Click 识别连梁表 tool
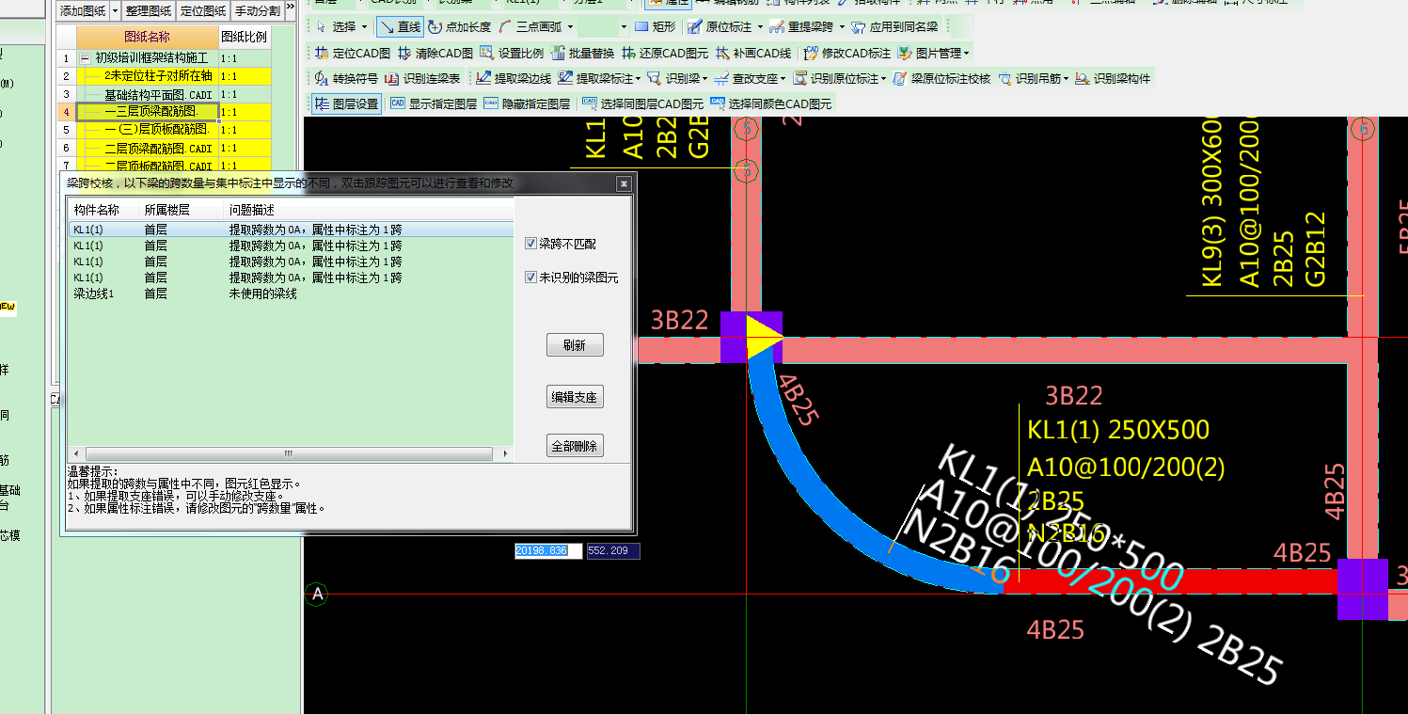The height and width of the screenshot is (714, 1408). tap(423, 79)
